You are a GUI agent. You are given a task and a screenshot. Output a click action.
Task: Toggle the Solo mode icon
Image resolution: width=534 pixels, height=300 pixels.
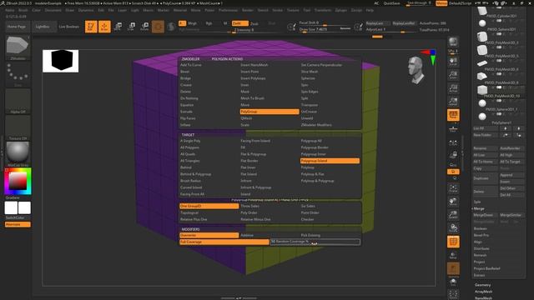pyautogui.click(x=453, y=282)
